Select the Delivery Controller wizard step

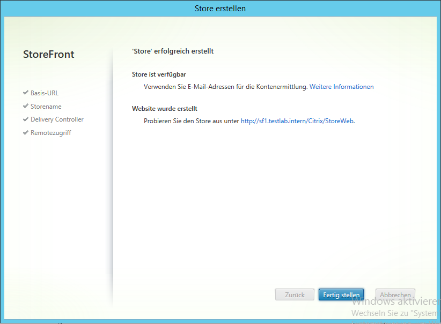57,119
